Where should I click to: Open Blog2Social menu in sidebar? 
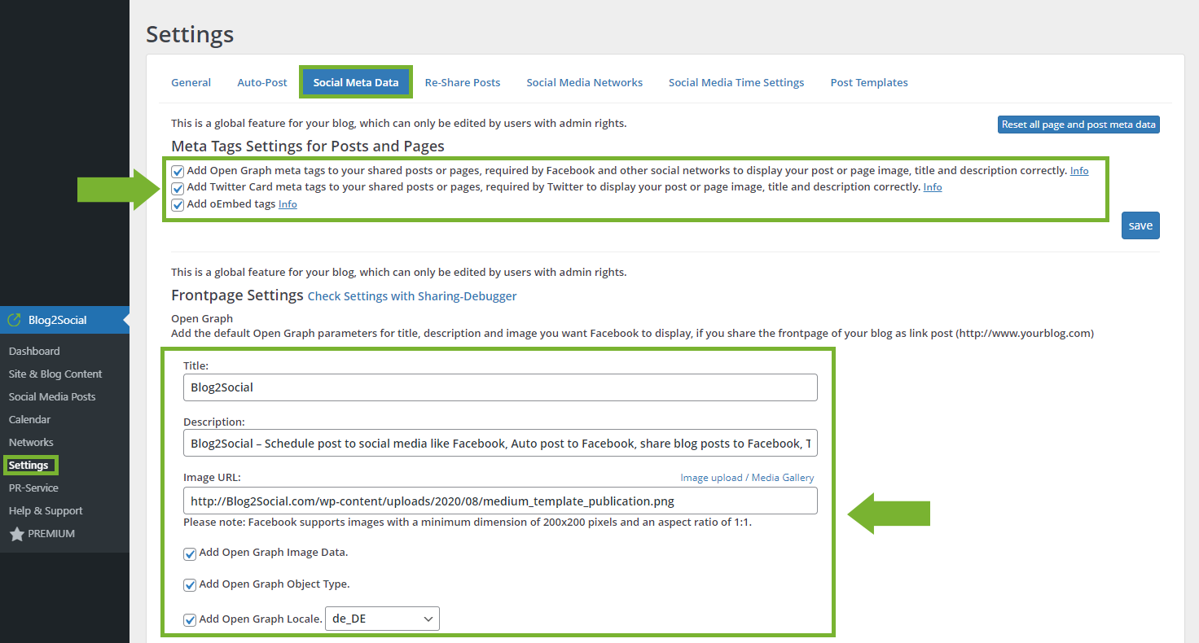(64, 320)
